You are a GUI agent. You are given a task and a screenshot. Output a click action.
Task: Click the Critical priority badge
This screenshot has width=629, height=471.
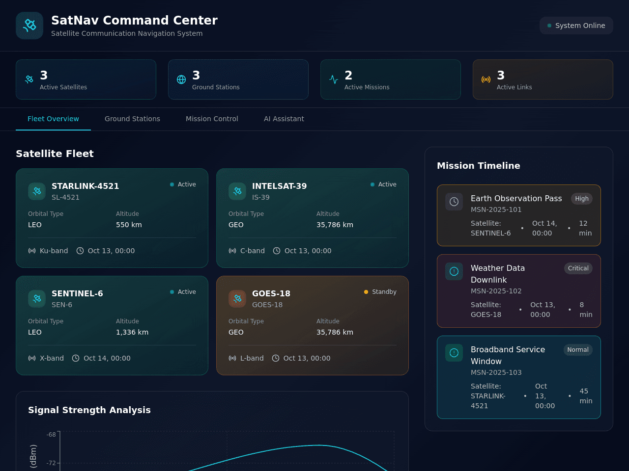click(x=578, y=268)
